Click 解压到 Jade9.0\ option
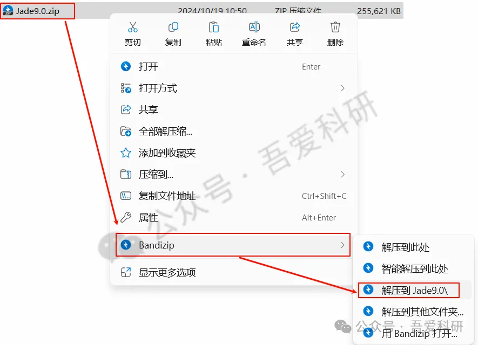Image resolution: width=478 pixels, height=345 pixels. (414, 290)
